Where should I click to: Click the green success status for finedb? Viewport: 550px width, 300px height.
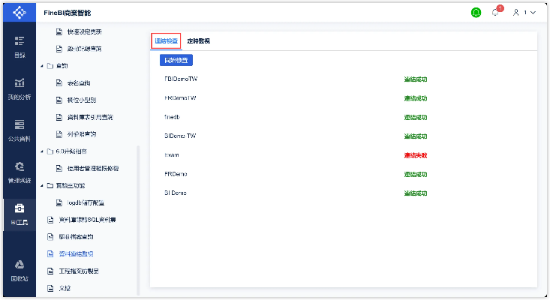click(416, 118)
